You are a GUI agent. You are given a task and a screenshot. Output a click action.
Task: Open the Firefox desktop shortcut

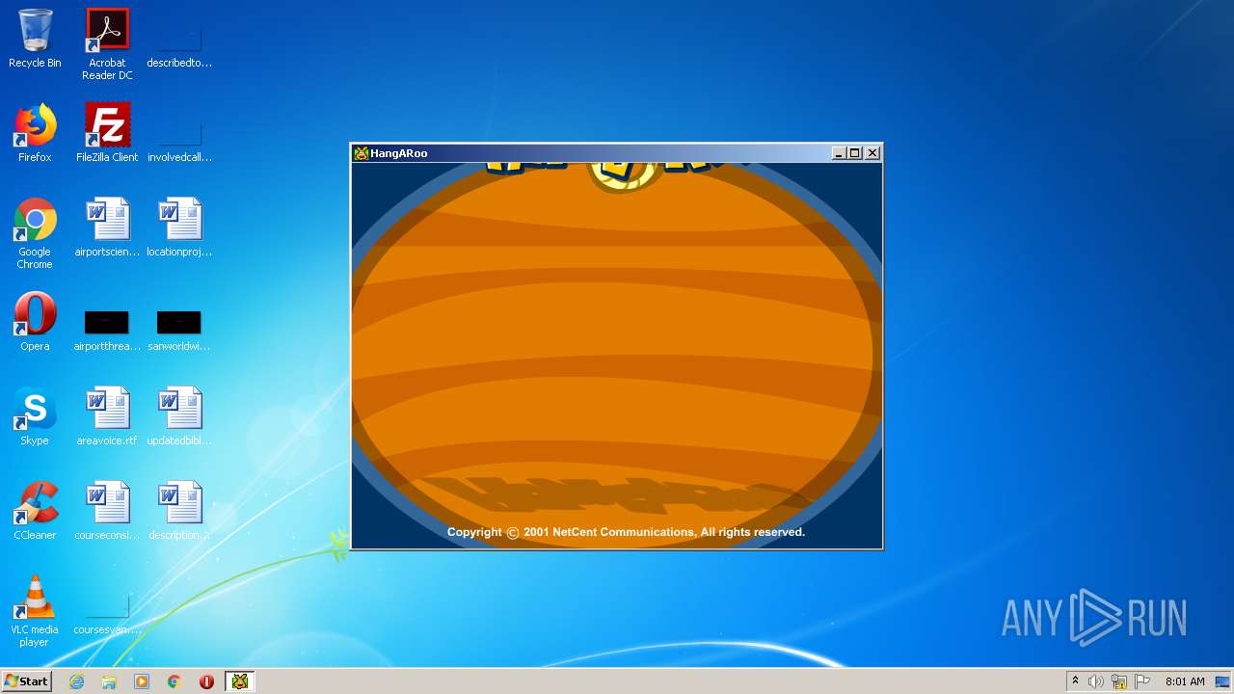35,133
